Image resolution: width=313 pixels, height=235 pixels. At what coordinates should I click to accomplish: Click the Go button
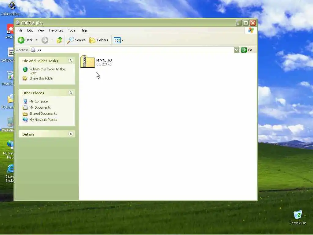click(x=247, y=50)
